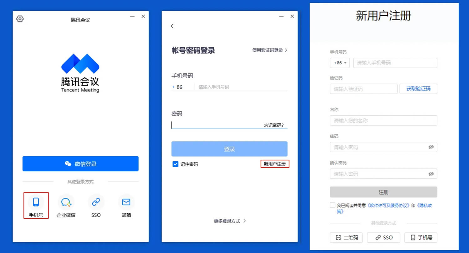Check the agreement checkbox on registration form
The width and height of the screenshot is (469, 253).
pos(332,205)
